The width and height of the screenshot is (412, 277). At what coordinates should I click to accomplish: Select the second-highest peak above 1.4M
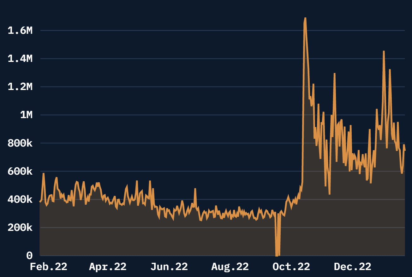[x=384, y=51]
